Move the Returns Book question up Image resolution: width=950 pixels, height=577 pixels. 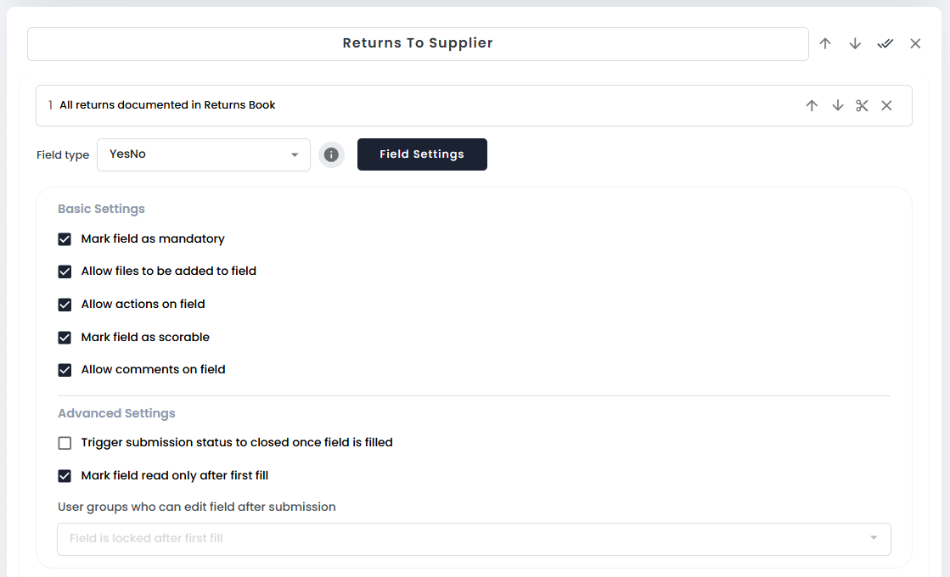(812, 105)
